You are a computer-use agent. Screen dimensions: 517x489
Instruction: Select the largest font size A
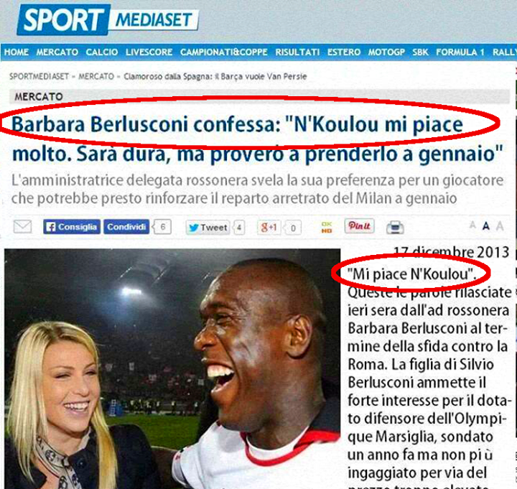500,226
